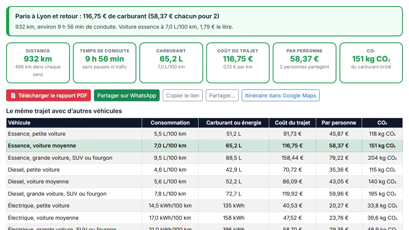Image resolution: width=409 pixels, height=230 pixels.
Task: Select row Essence, petite voiture
Action: pos(205,134)
